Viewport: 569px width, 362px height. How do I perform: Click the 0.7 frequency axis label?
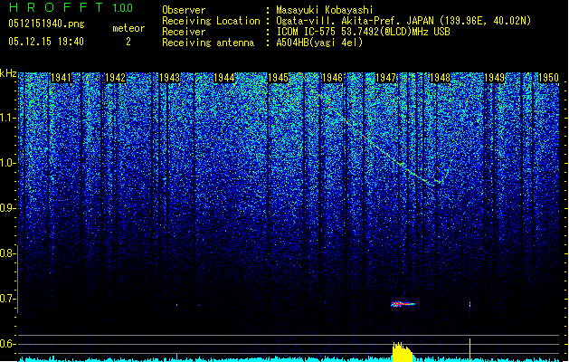tap(7, 299)
